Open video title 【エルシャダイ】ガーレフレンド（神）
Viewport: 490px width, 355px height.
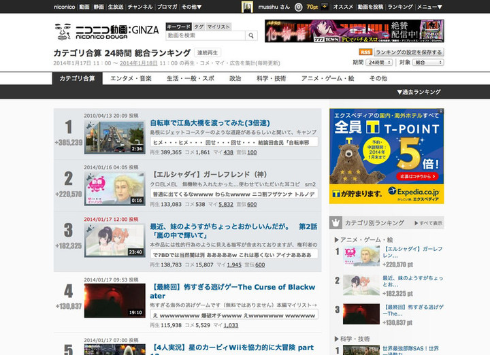(x=210, y=175)
